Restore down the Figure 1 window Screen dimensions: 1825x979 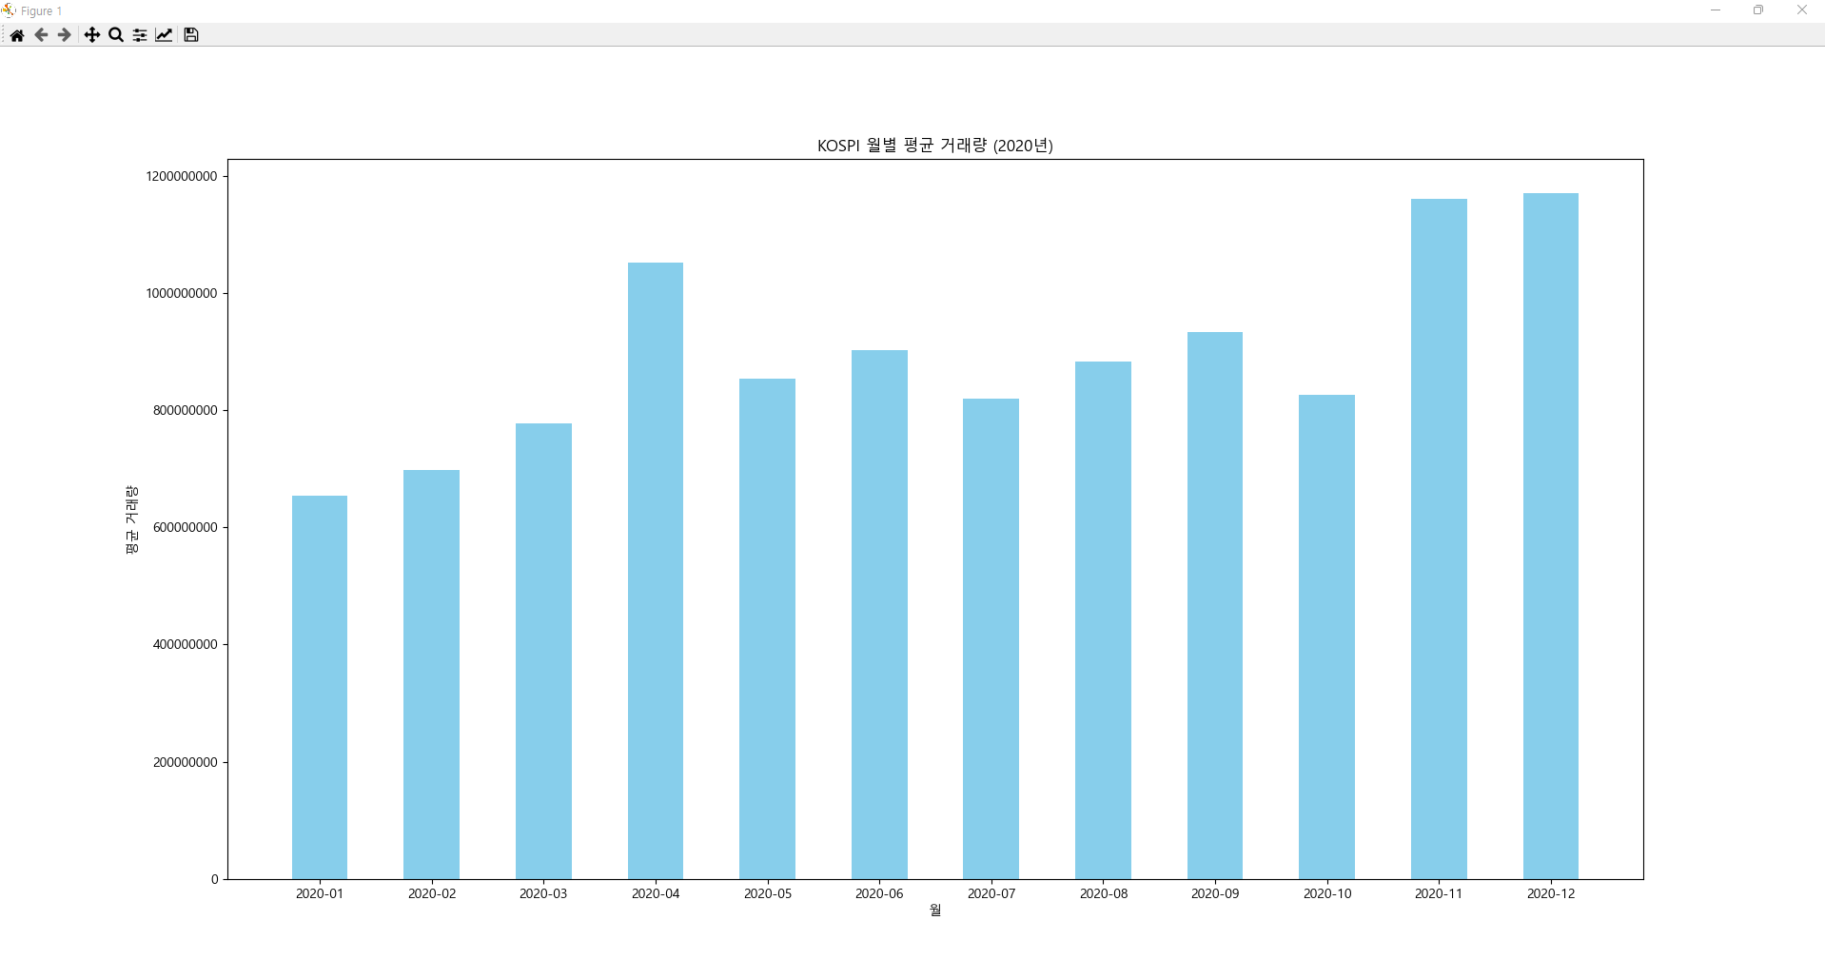(x=1758, y=10)
